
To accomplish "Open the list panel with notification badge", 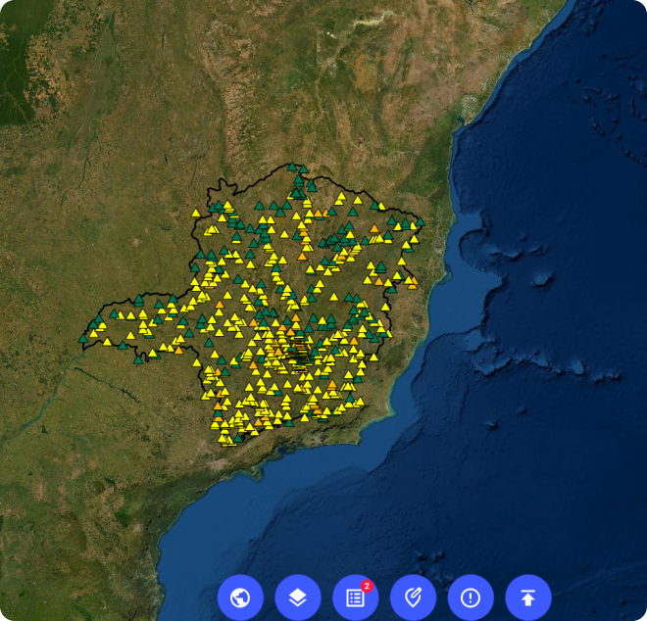I will (355, 597).
